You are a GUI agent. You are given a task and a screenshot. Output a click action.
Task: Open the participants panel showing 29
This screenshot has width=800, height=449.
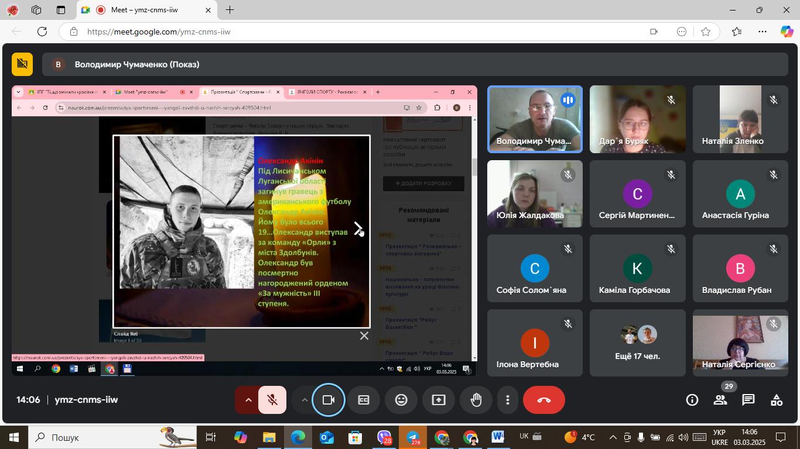pos(720,400)
